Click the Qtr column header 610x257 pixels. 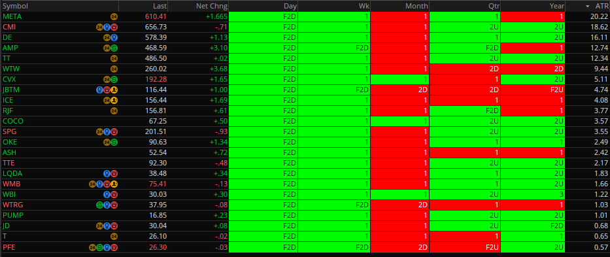click(465, 7)
